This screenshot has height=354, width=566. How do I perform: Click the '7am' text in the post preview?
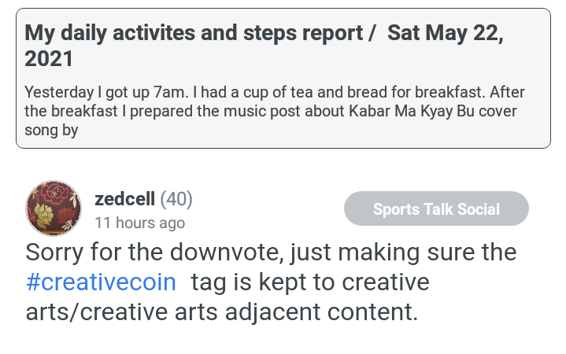(x=171, y=92)
